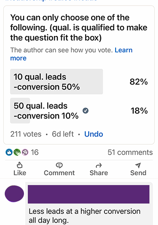View the 51 comments
The image size is (158, 225).
(x=130, y=152)
